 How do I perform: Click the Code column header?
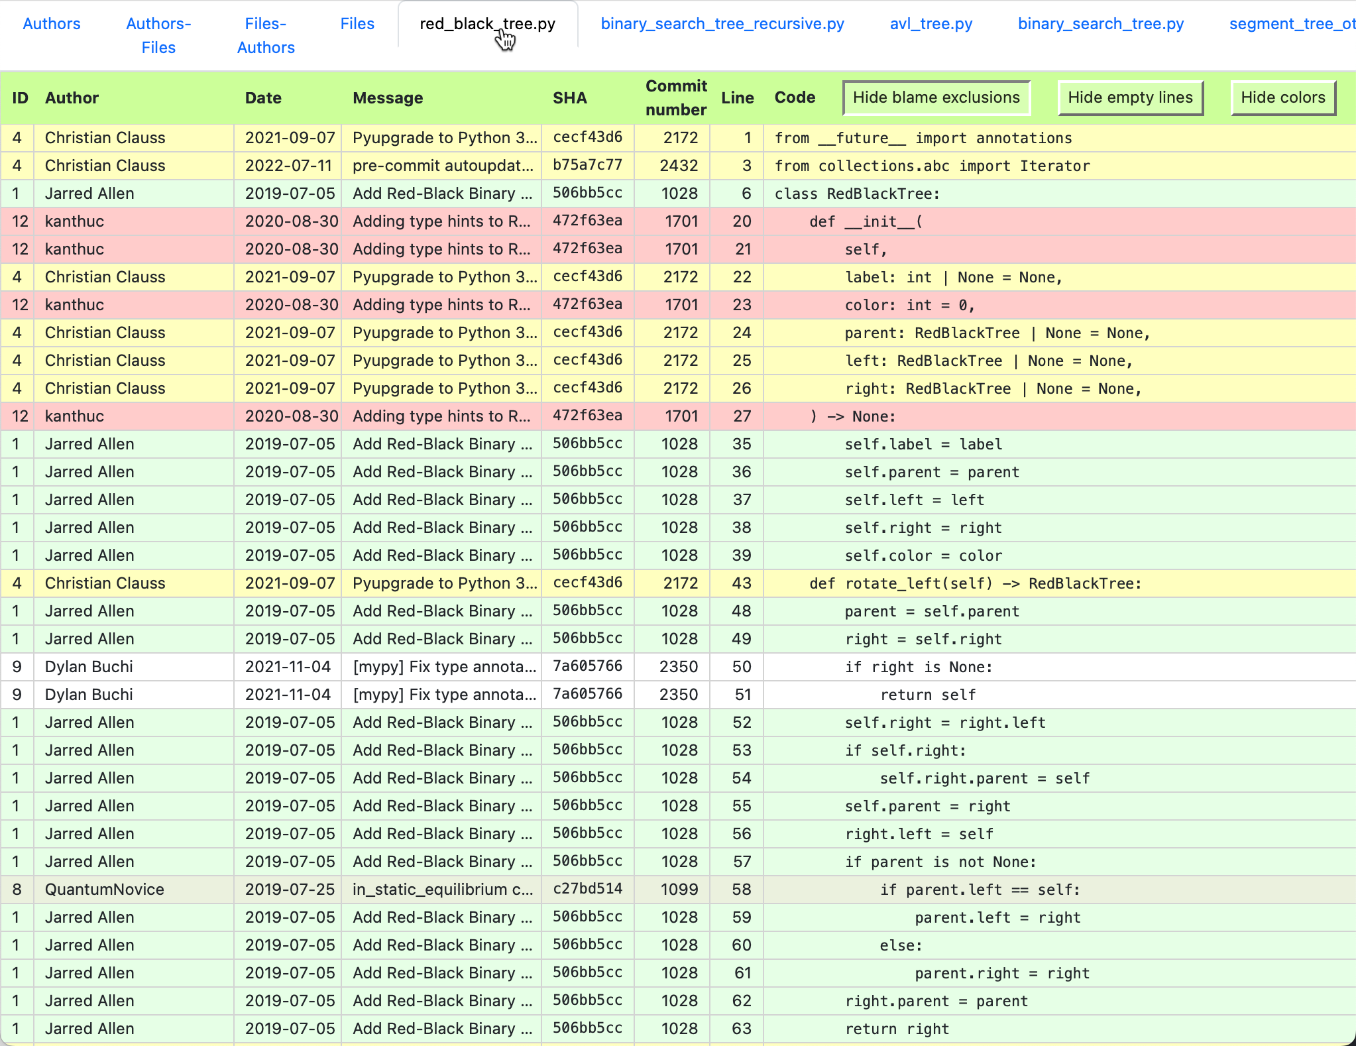(795, 97)
